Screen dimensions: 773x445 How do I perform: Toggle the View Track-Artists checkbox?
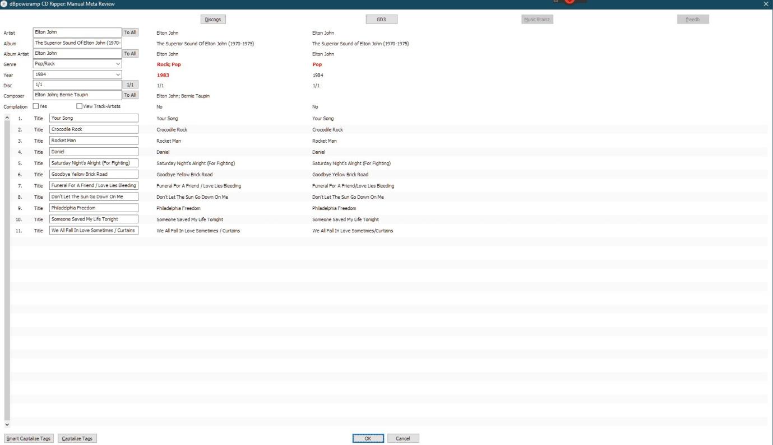(79, 106)
